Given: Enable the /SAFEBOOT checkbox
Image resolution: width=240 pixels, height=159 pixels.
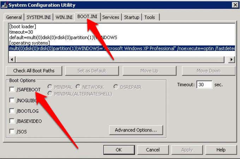Looking at the screenshot, I should 12,89.
